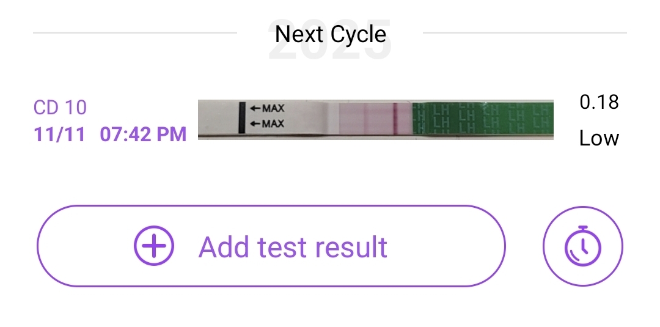Select the "Next Cycle" heading
The width and height of the screenshot is (660, 327).
[x=330, y=34]
